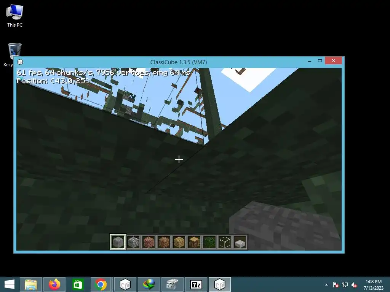Viewport: 390px width, 292px height.
Task: Click the crosshair in the game view
Action: coord(179,159)
